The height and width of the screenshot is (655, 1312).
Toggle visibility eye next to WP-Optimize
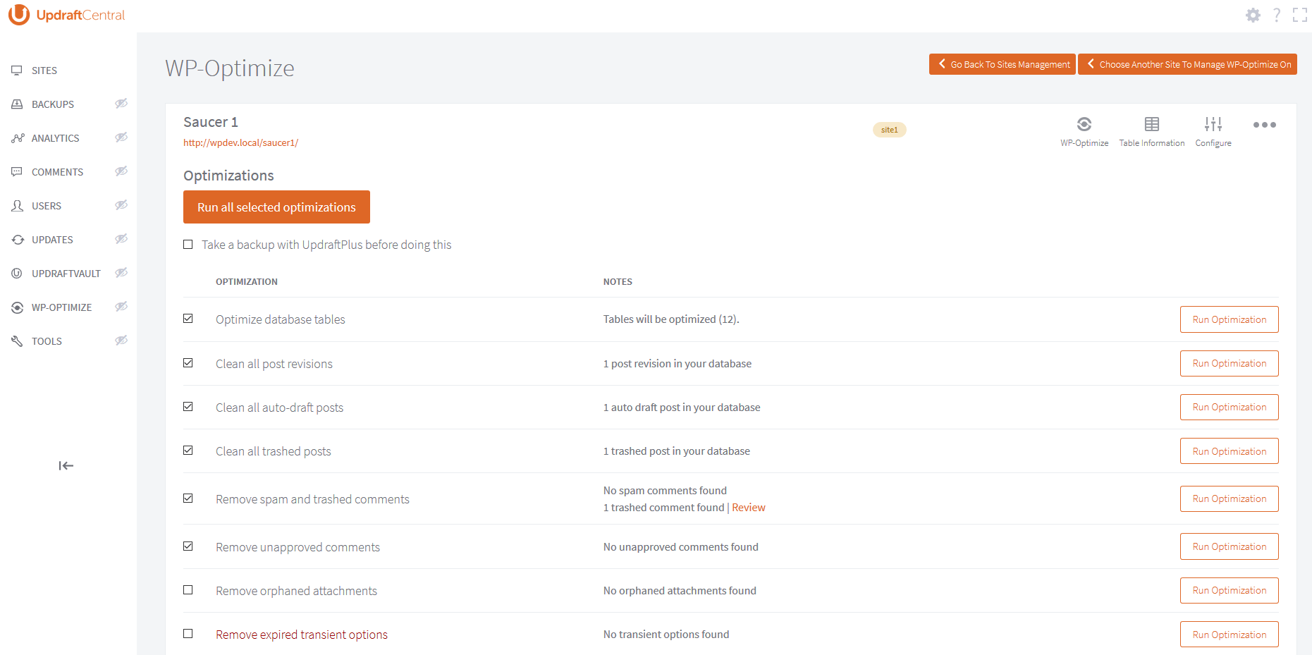coord(121,307)
